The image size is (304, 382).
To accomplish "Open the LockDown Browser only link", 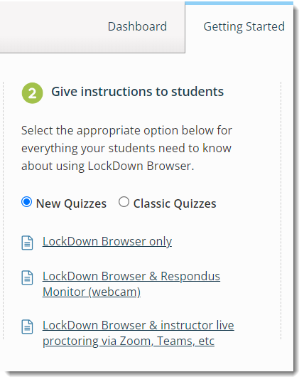I will 107,242.
